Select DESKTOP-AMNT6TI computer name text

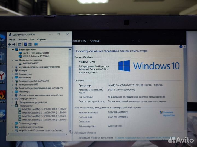pyautogui.click(x=118, y=112)
